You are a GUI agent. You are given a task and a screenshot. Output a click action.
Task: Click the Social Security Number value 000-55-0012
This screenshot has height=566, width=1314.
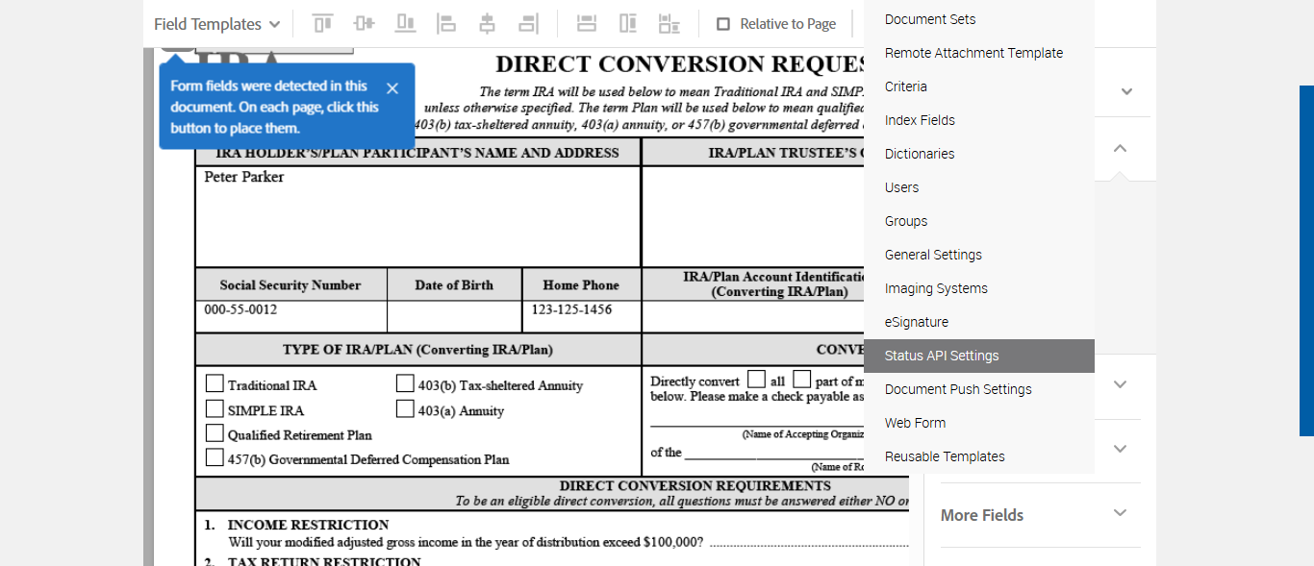240,309
